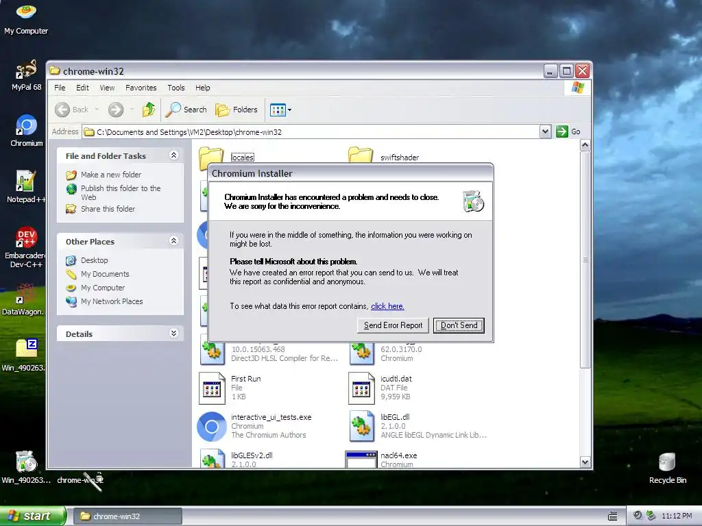Select the DataWagon desktop shortcut
702x526 pixels.
point(23,300)
